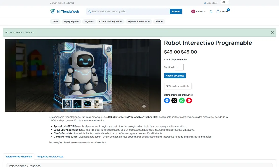This screenshot has width=279, height=167.
Task: Open the Carrito shopping bag icon
Action: 218,11
